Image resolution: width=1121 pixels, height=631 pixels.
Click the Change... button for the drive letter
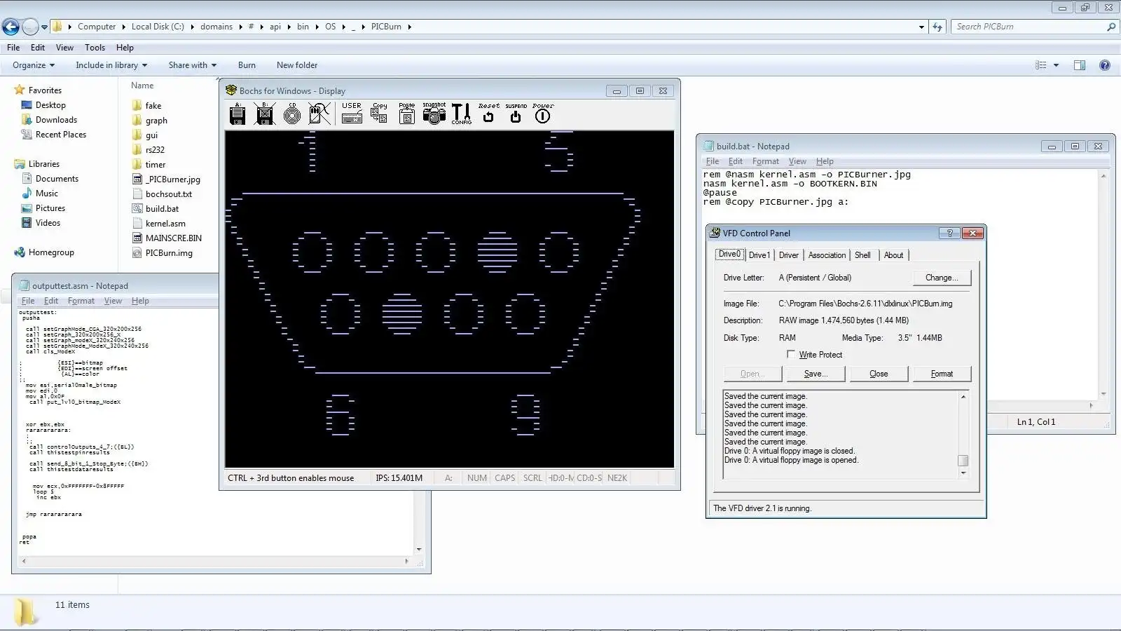942,278
